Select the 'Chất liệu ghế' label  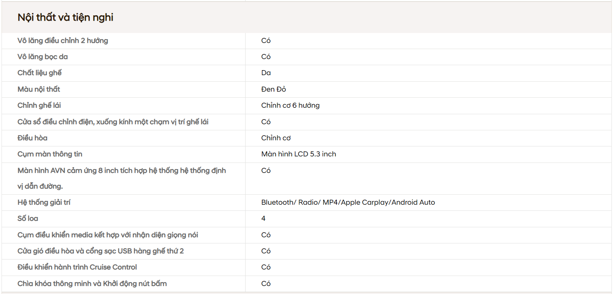coord(39,73)
